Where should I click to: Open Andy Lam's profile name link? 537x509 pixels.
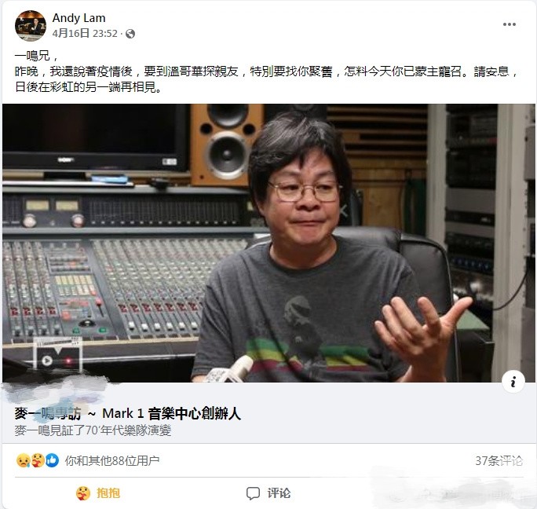79,18
